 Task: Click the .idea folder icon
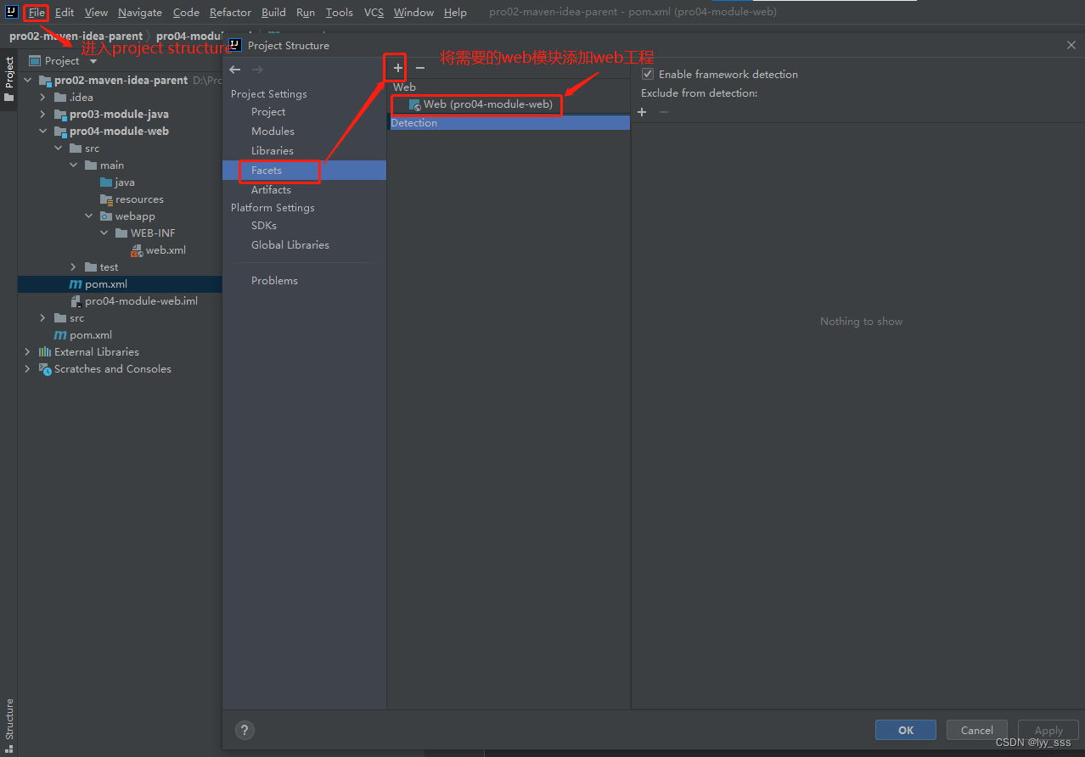tap(60, 98)
